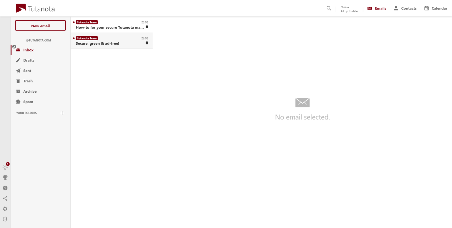The image size is (452, 228).
Task: Open the 'How-to for your secure Tutanota' email
Action: pyautogui.click(x=112, y=25)
